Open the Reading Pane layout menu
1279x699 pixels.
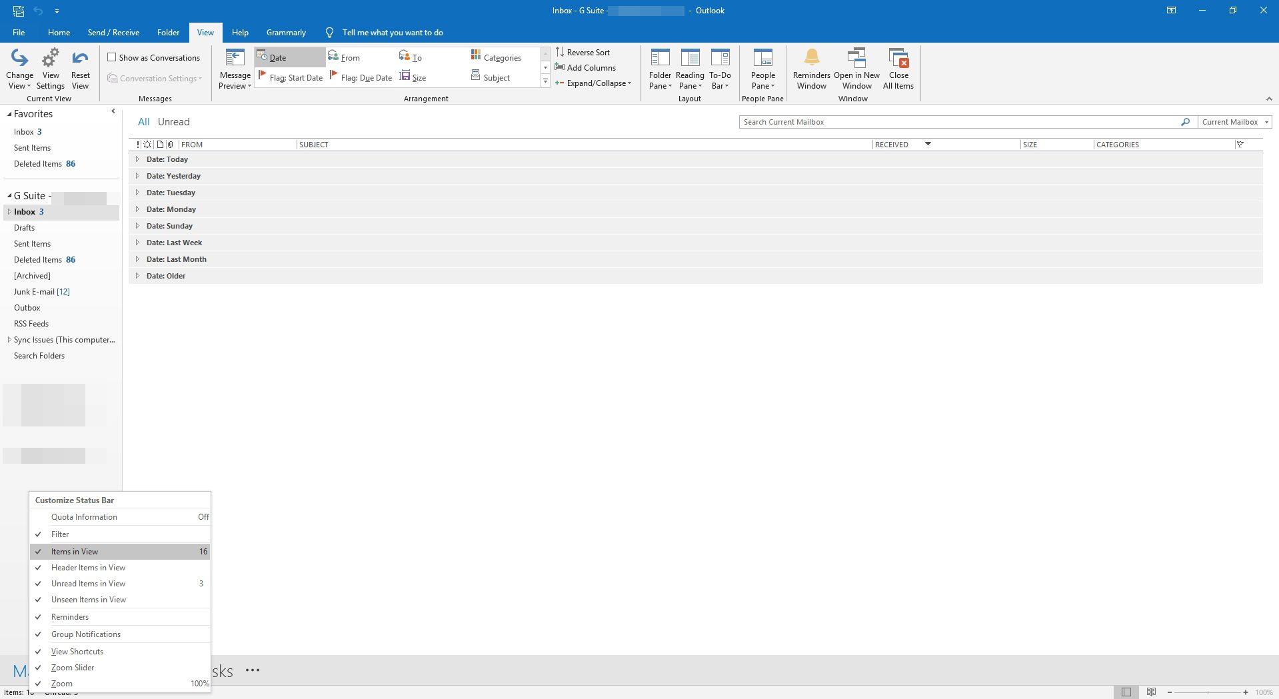point(690,69)
